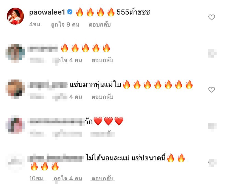Click the 4ชม. timestamp on paowalee1's comment
227x190 pixels.
pos(35,25)
